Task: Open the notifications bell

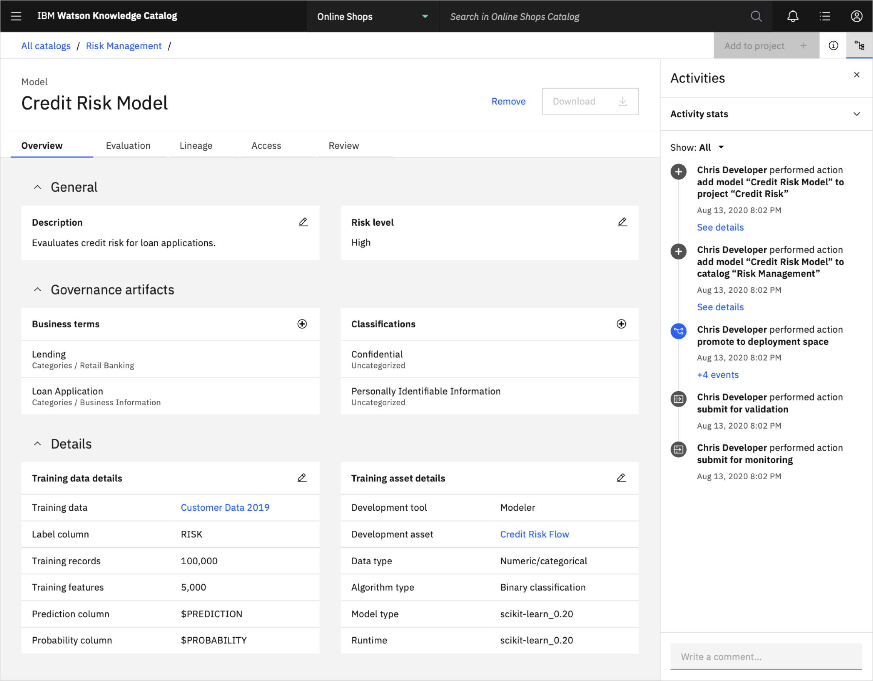Action: click(793, 16)
